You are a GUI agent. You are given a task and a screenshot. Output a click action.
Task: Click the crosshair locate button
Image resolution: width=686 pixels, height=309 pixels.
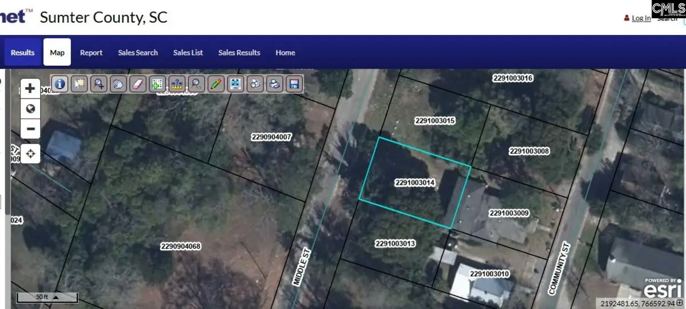30,153
